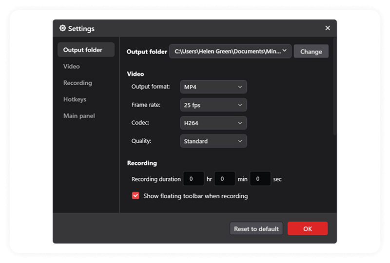Image resolution: width=390 pixels, height=263 pixels.
Task: Open the Output format MP4 dropdown
Action: click(x=213, y=87)
